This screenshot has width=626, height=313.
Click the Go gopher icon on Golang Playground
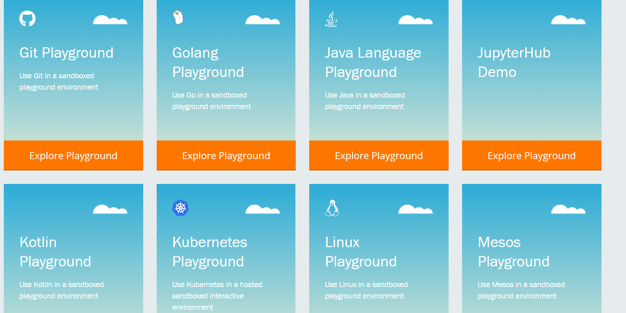[178, 18]
